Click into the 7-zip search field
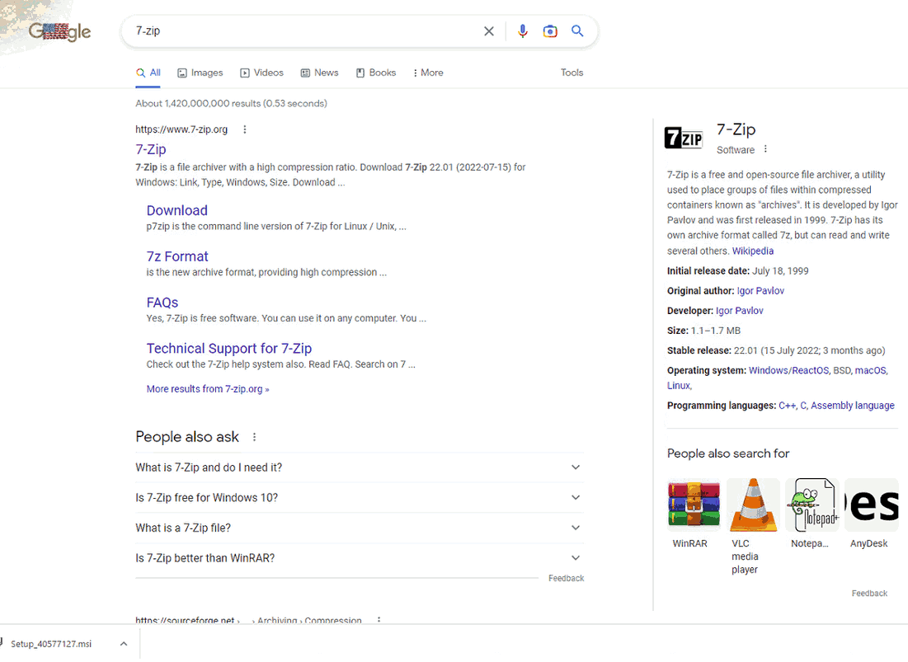The height and width of the screenshot is (662, 908). 304,31
